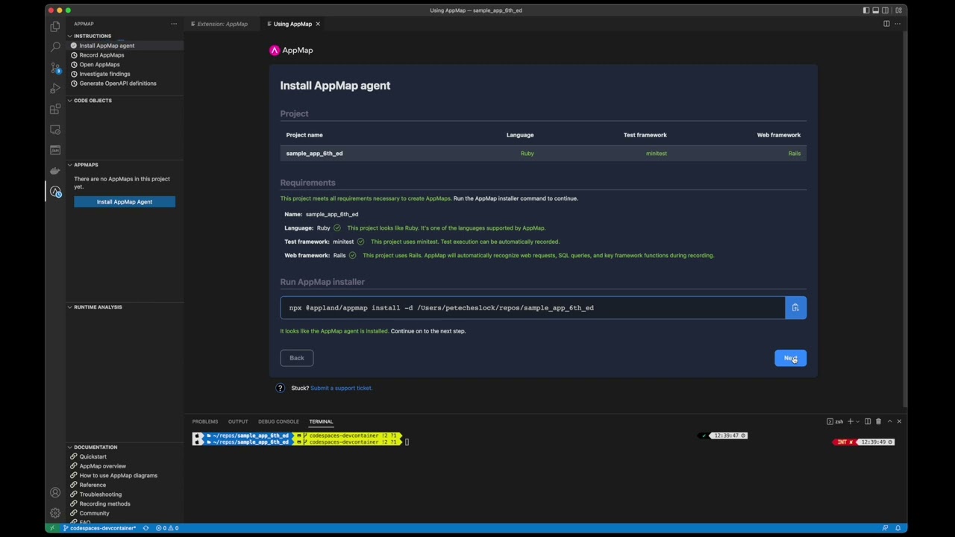
Task: Switch to Extension: AppMap tab
Action: (222, 24)
